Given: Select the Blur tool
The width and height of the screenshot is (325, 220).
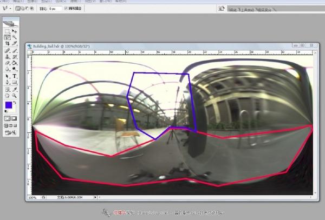Looking at the screenshot, I should tap(8, 69).
